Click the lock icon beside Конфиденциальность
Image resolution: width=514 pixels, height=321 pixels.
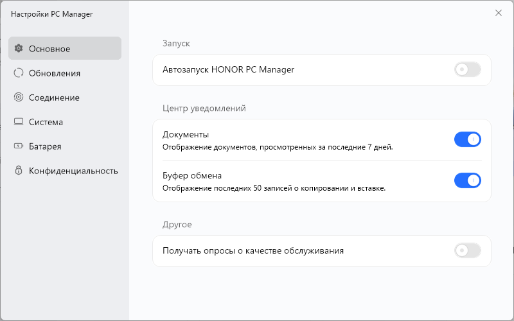click(19, 170)
